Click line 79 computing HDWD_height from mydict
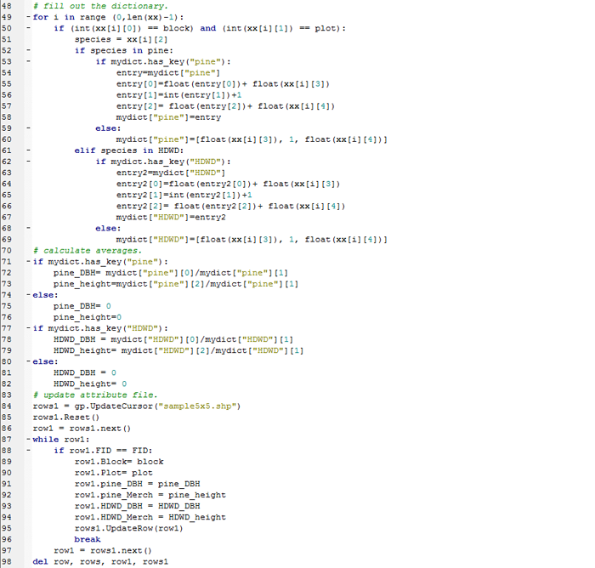 [178, 350]
